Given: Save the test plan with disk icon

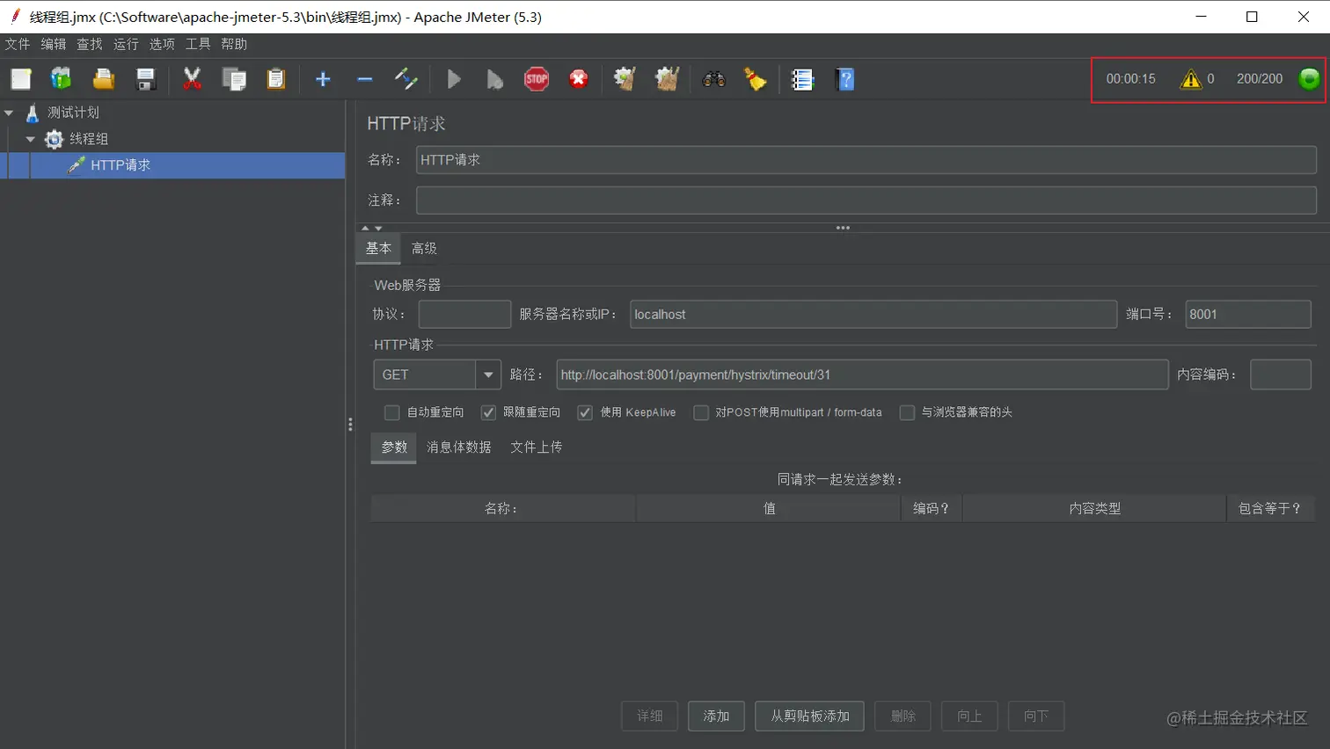Looking at the screenshot, I should click(146, 79).
